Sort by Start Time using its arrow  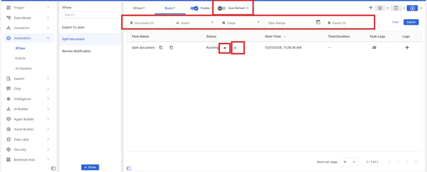285,36
